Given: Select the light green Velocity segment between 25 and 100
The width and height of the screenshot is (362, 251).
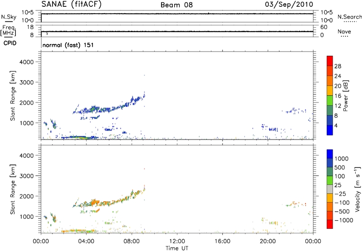Looking at the screenshot, I should (x=330, y=180).
